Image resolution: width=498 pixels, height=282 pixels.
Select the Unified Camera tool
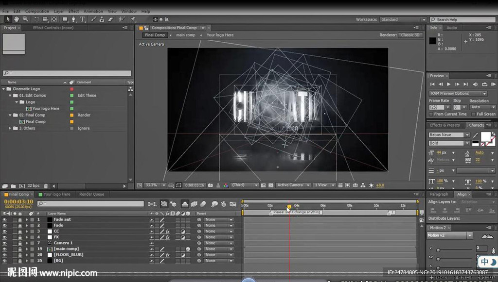click(x=45, y=19)
